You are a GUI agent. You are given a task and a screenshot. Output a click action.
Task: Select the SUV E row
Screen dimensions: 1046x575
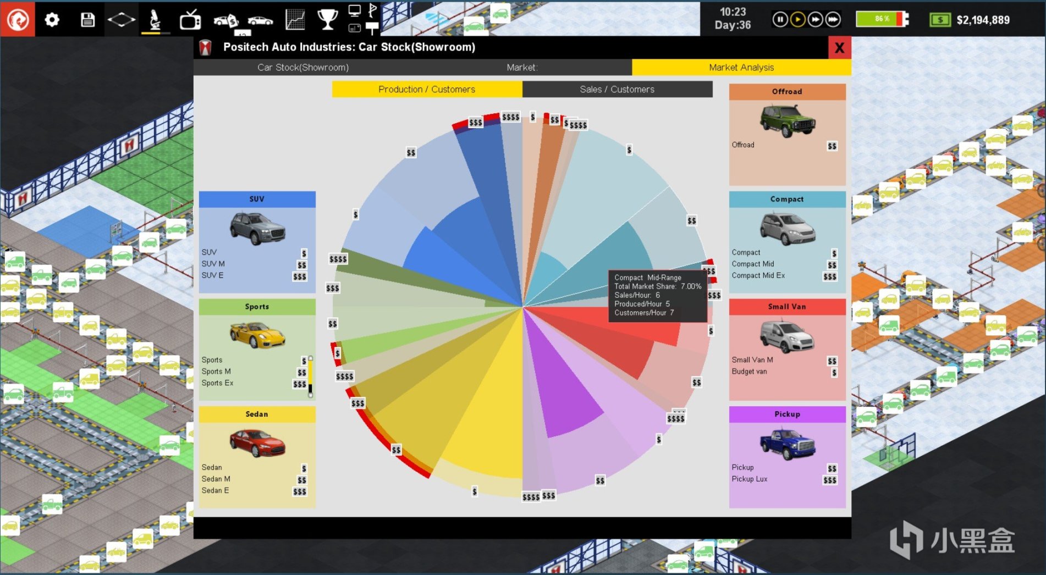pos(255,275)
